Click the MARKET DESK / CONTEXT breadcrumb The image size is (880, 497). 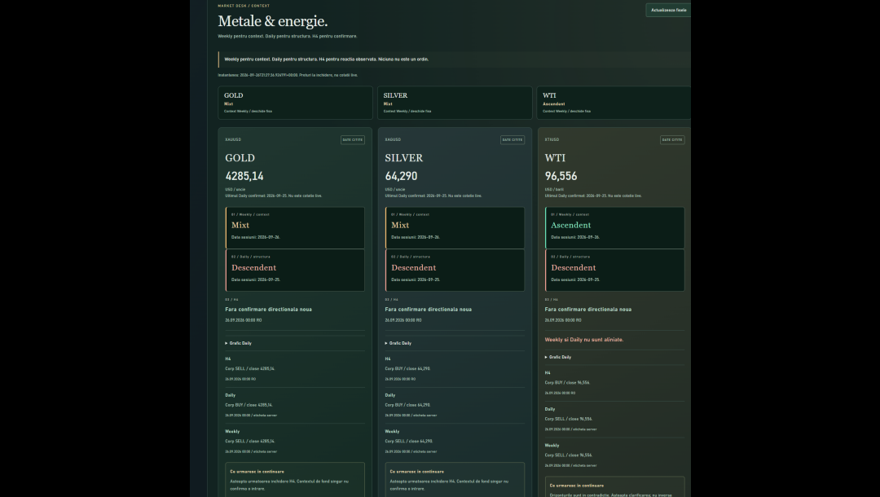[x=244, y=6]
